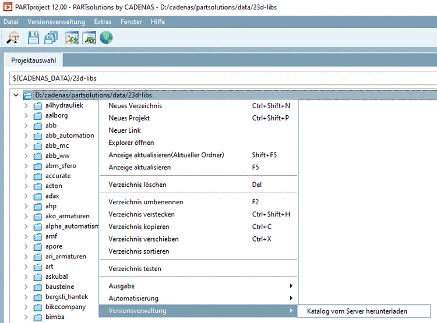Screen dimensions: 437x323
Task: Choose Neuer Link from context menu
Action: pos(199,130)
